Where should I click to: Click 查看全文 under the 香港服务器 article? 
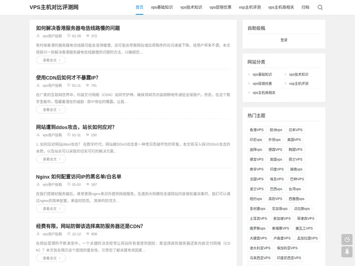point(51,60)
